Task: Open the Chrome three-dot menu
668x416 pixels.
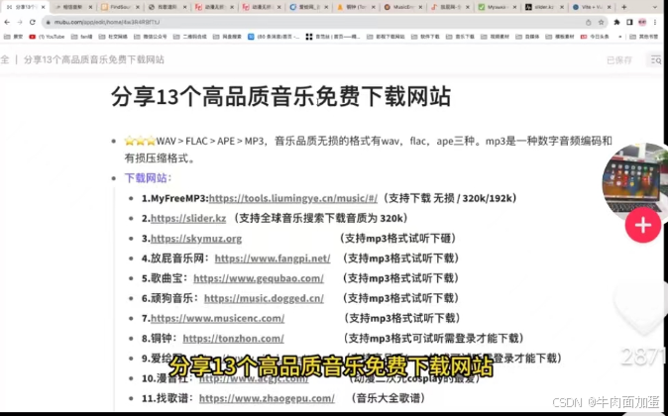Action: pos(655,22)
